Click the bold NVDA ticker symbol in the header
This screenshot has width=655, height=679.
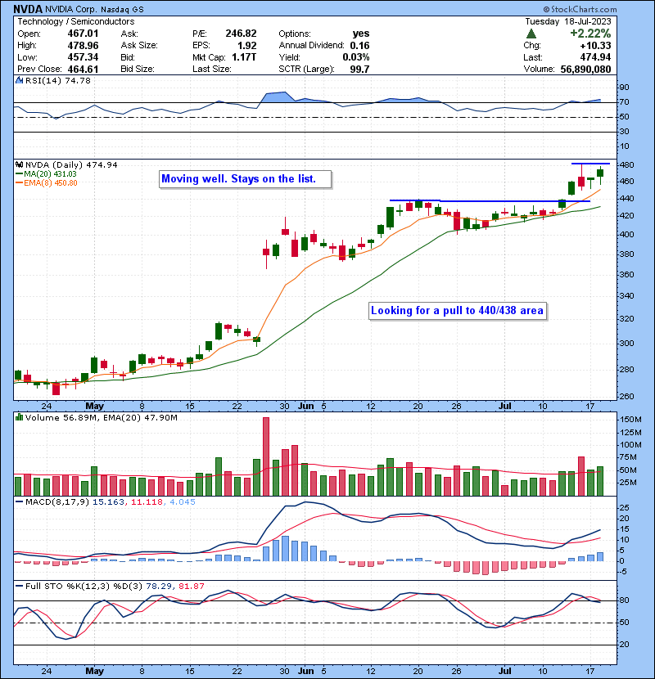click(x=28, y=9)
